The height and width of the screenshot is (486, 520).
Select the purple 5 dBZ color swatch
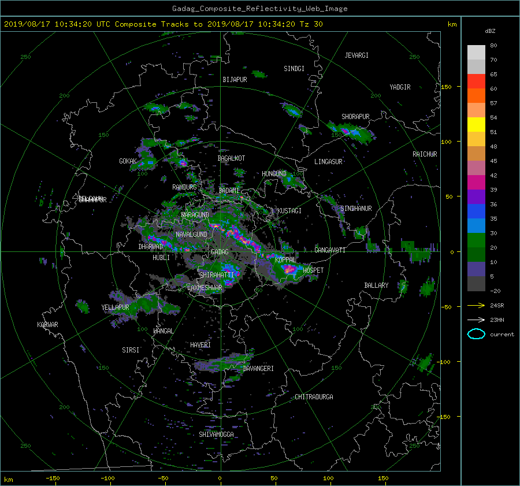click(476, 269)
